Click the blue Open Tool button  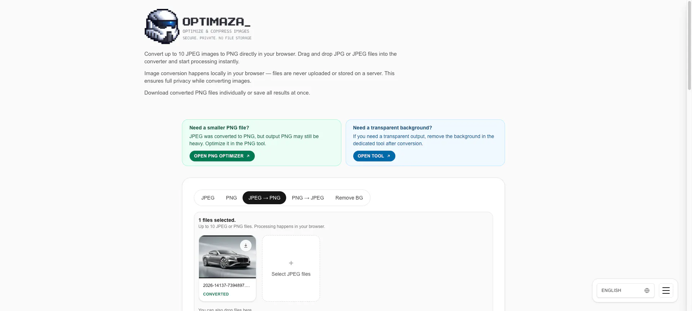pyautogui.click(x=374, y=156)
